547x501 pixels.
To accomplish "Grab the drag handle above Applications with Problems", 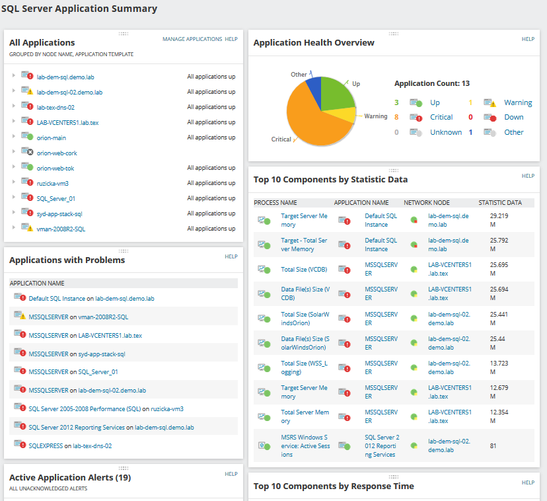I will point(124,251).
